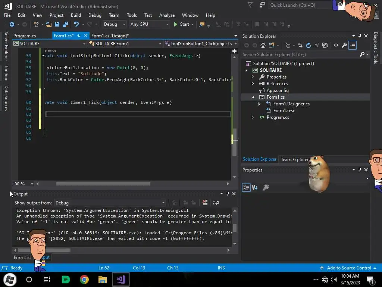Toggle auto-hide pin on Solution Explorer panel
The width and height of the screenshot is (382, 287).
[360, 36]
